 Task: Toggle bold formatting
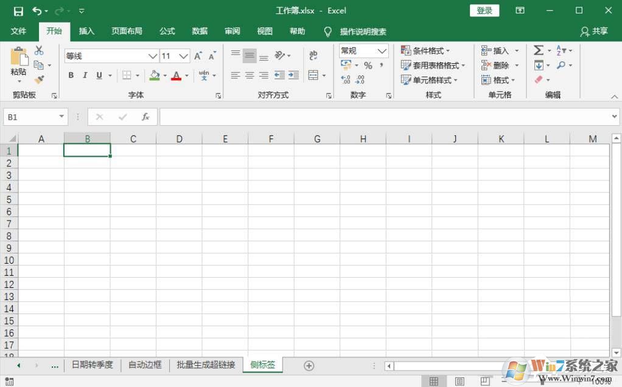(x=71, y=75)
